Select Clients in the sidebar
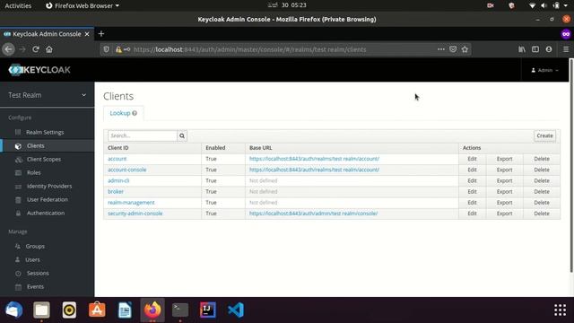Image resolution: width=574 pixels, height=323 pixels. pyautogui.click(x=36, y=145)
